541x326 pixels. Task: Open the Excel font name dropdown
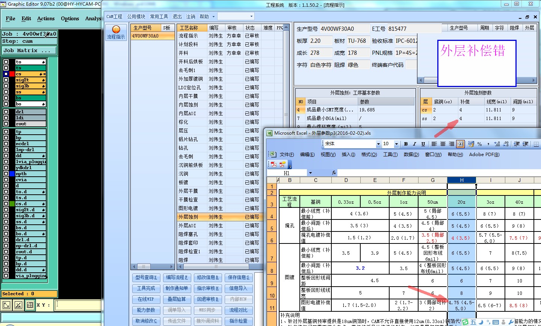click(378, 144)
